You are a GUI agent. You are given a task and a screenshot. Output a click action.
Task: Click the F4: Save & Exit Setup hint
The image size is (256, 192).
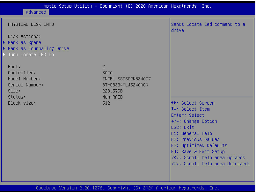[x=198, y=151]
